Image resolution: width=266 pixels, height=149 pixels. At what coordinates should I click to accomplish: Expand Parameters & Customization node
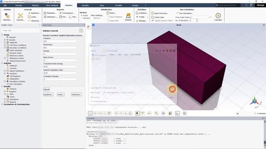point(2,104)
